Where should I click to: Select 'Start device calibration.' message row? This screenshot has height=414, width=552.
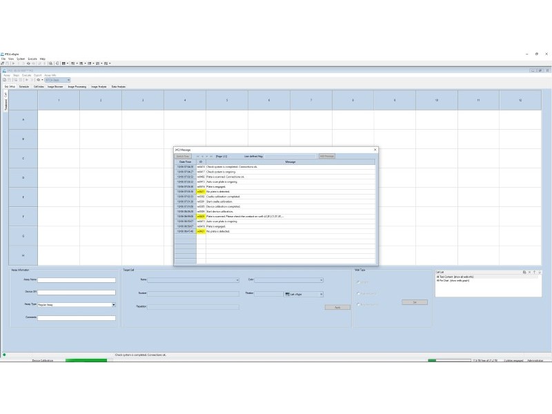tap(275, 212)
